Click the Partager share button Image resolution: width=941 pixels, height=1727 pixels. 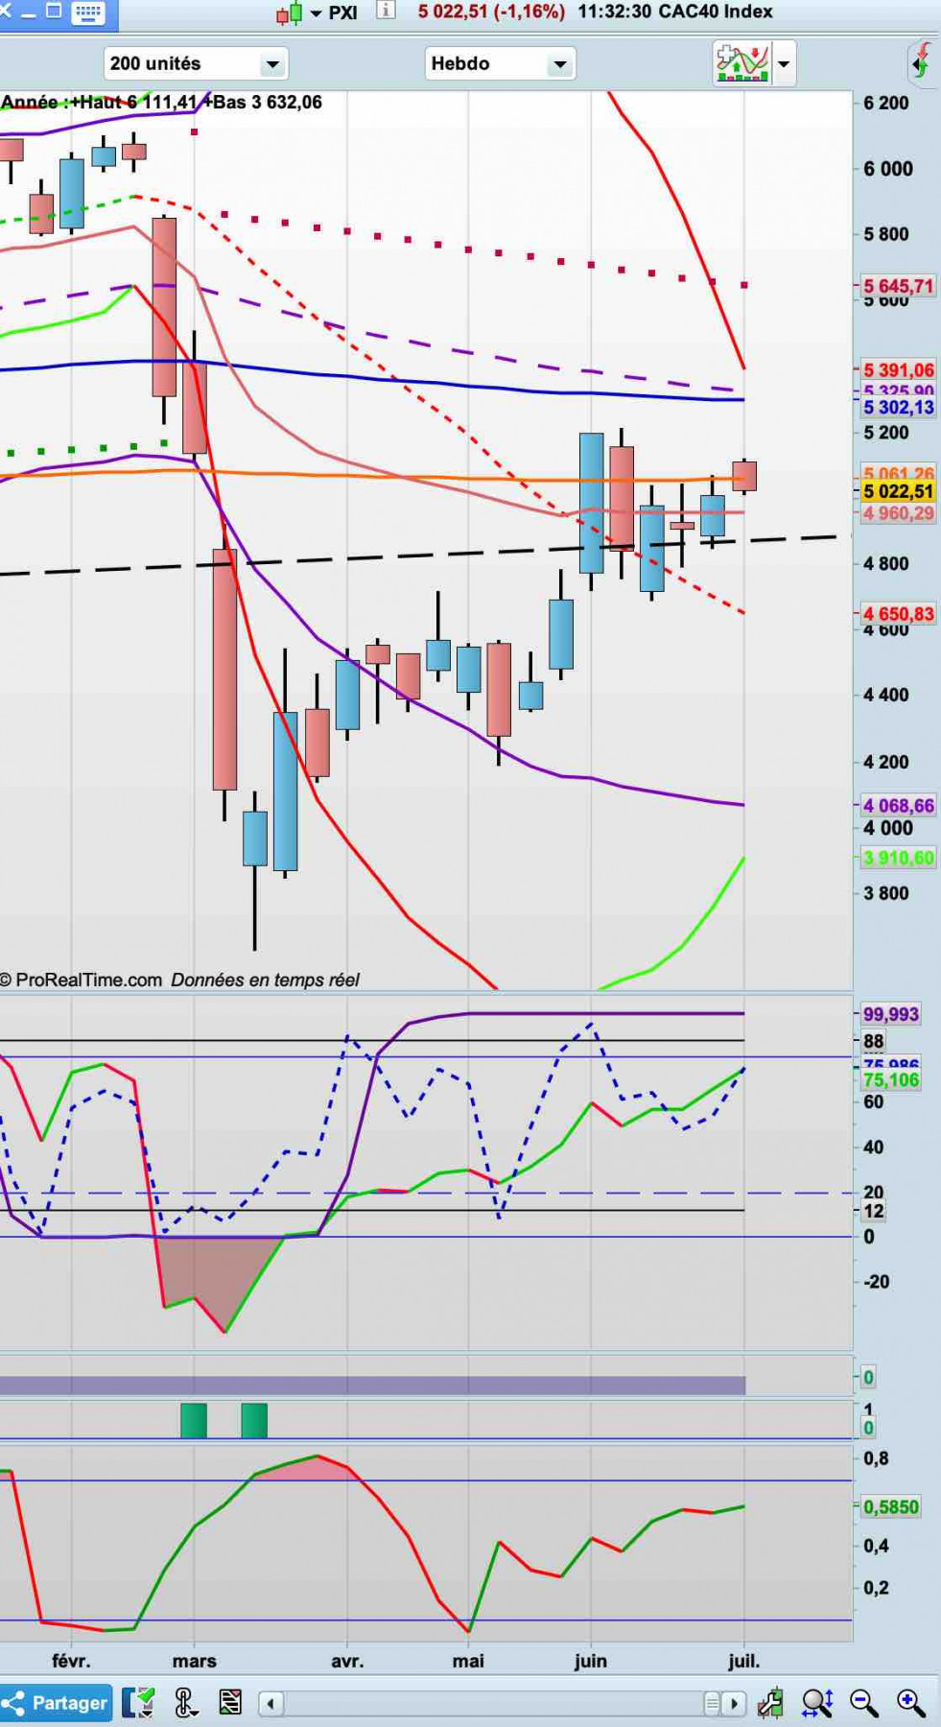click(56, 1703)
